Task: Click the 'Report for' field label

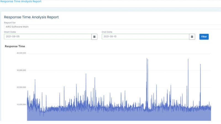Action: 10,23
